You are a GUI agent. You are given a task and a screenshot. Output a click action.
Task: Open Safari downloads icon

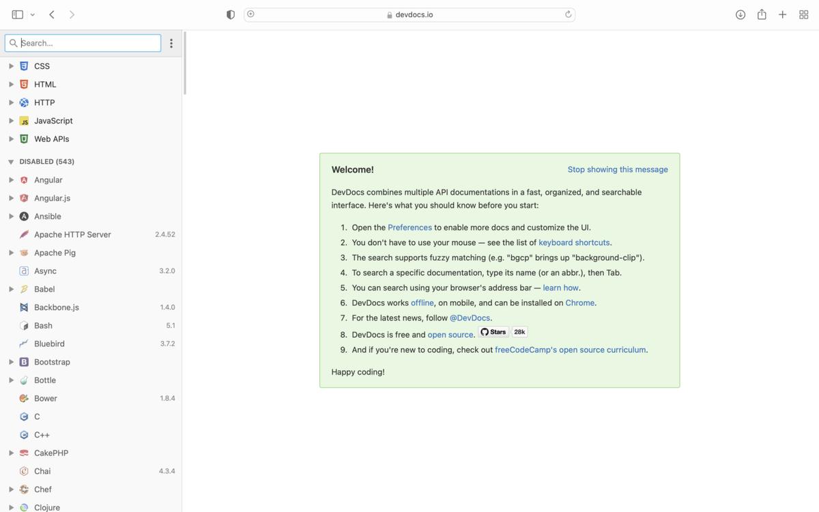(741, 14)
